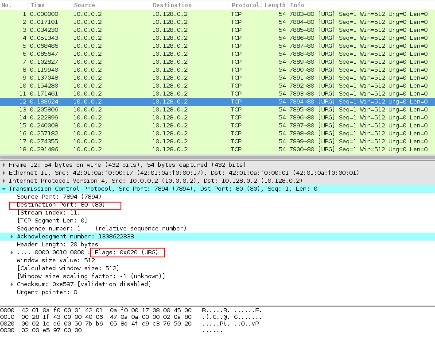The height and width of the screenshot is (341, 435).
Task: Select packet 2 with port 7884→80
Action: [217, 22]
